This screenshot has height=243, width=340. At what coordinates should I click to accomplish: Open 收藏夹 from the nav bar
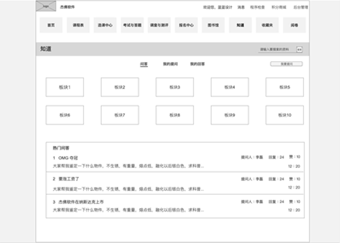point(267,25)
